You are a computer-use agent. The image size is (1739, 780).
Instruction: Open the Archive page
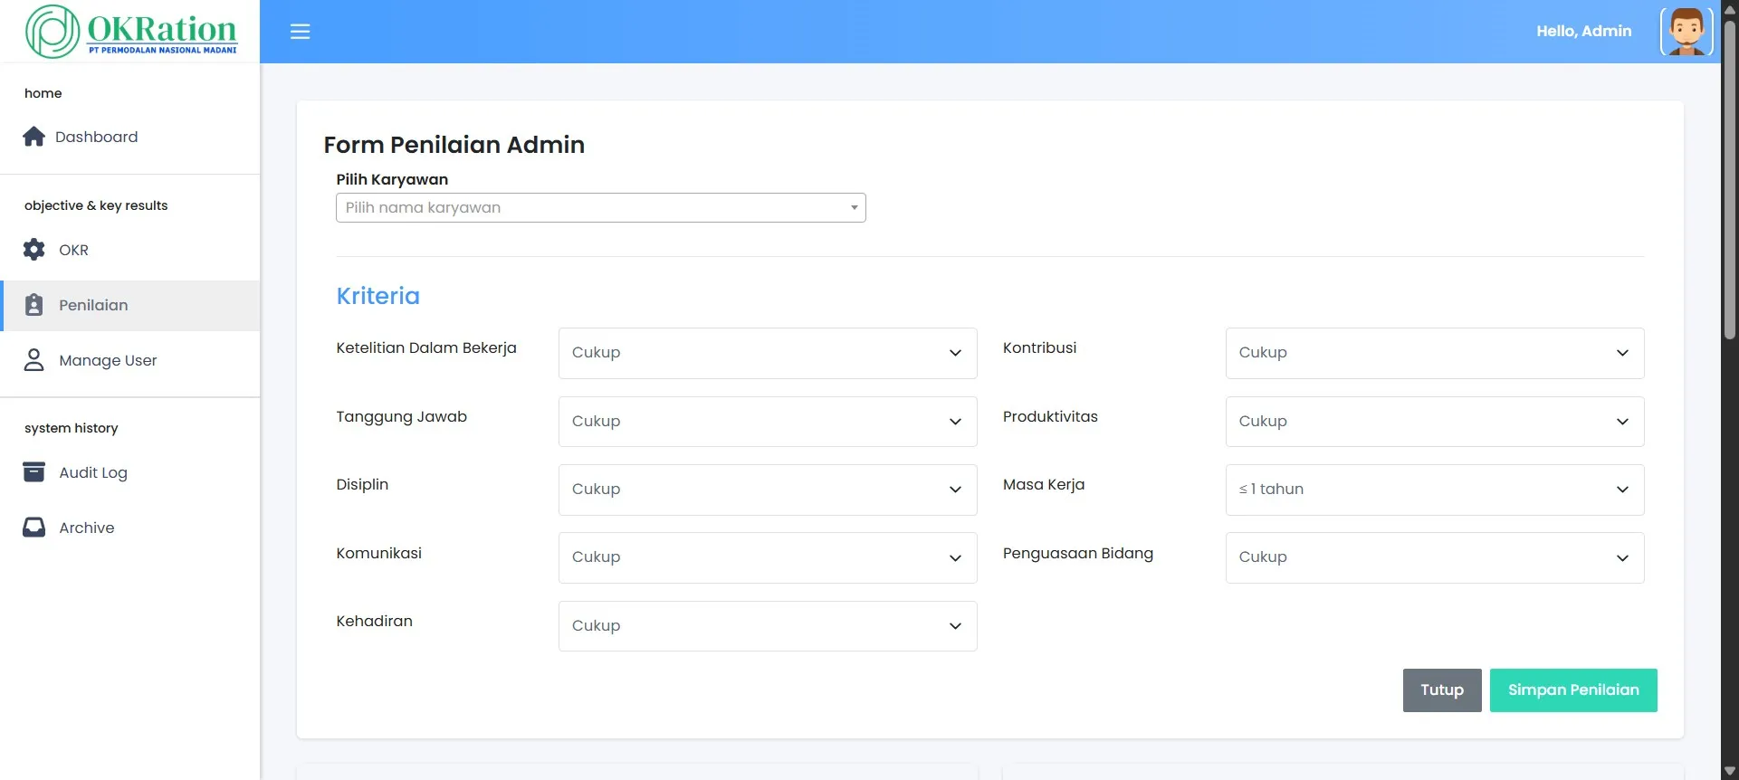tap(130, 528)
